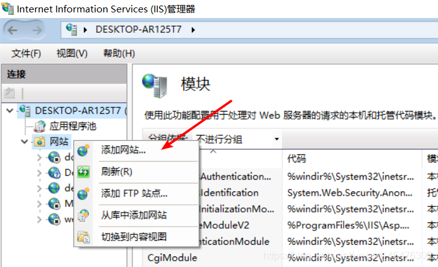
Task: Open the 文件(F) menu
Action: point(26,53)
